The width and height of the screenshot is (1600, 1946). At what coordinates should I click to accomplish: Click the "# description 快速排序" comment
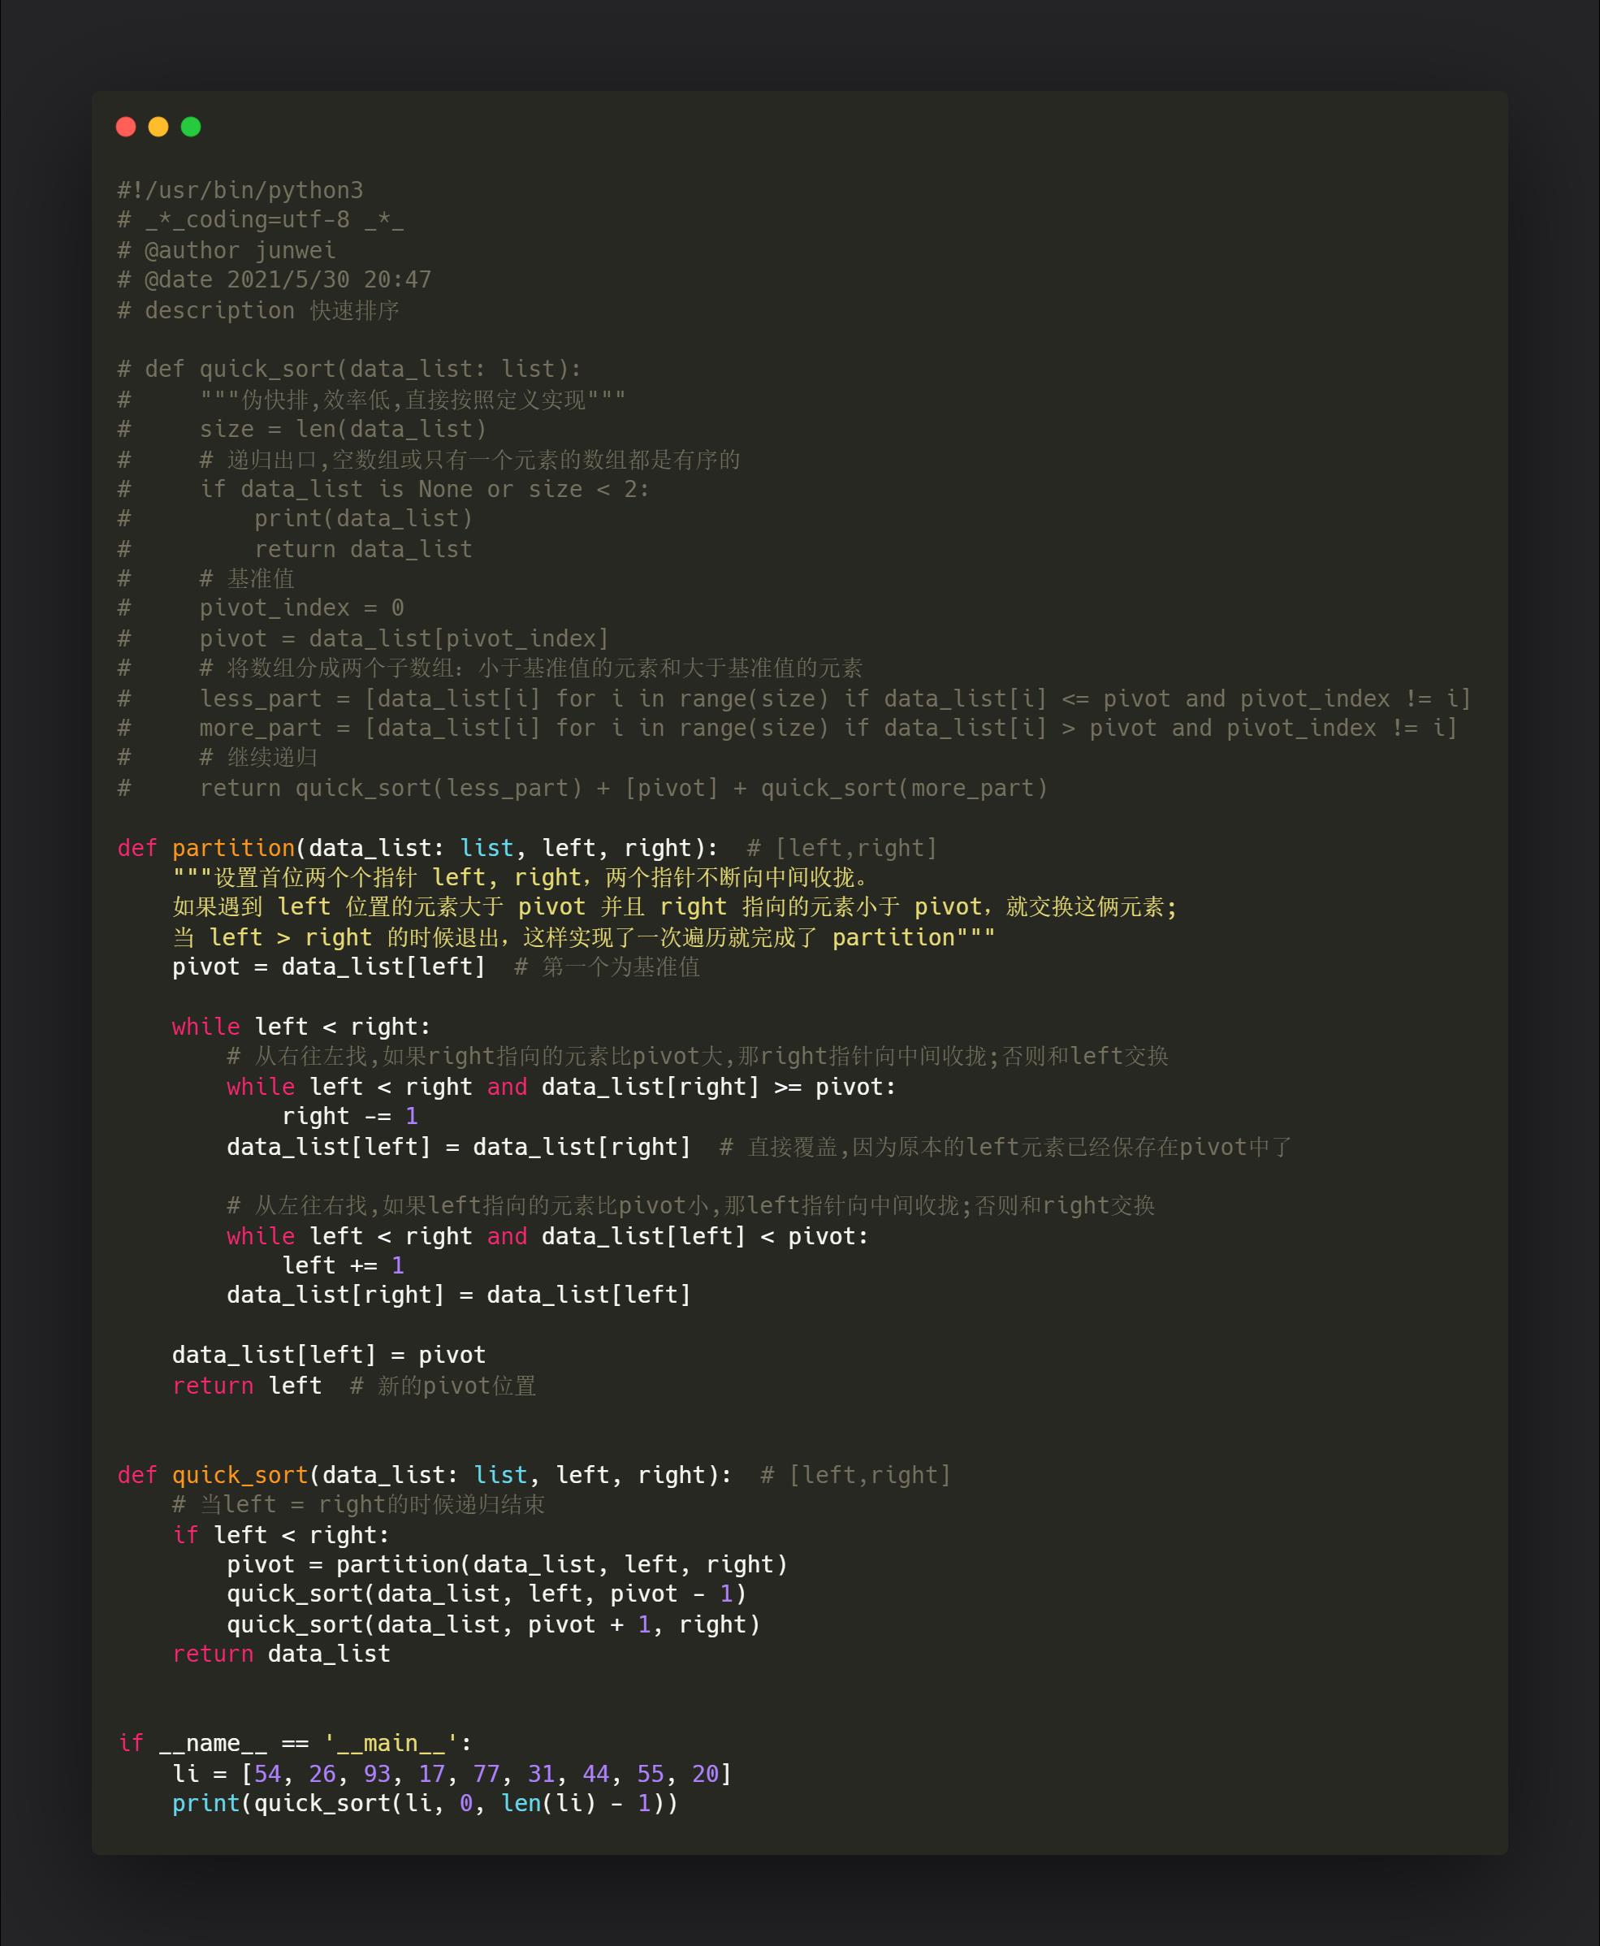tap(258, 309)
